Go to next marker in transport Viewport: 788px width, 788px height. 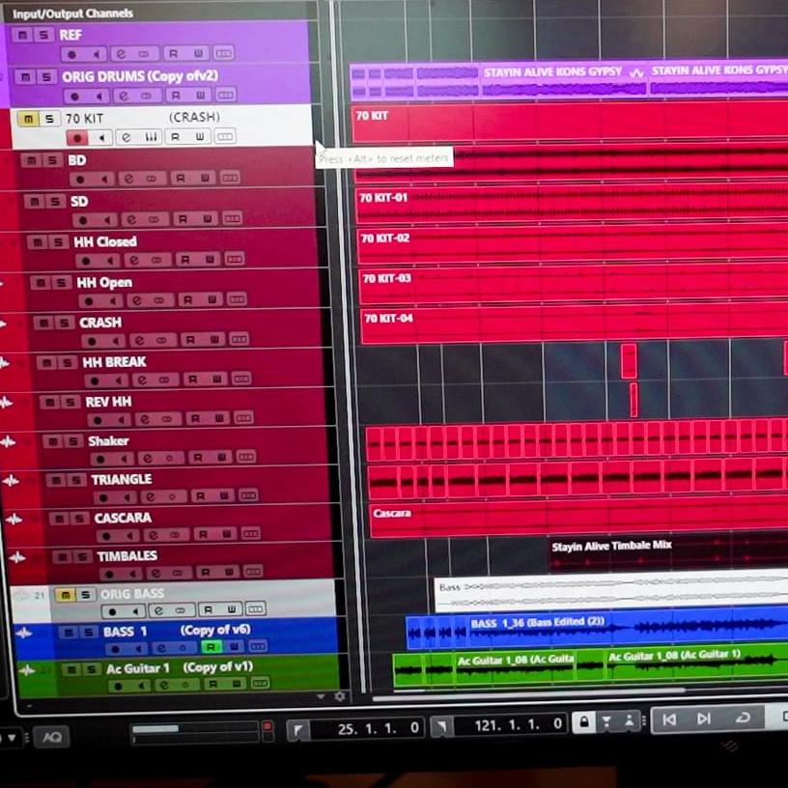click(704, 718)
